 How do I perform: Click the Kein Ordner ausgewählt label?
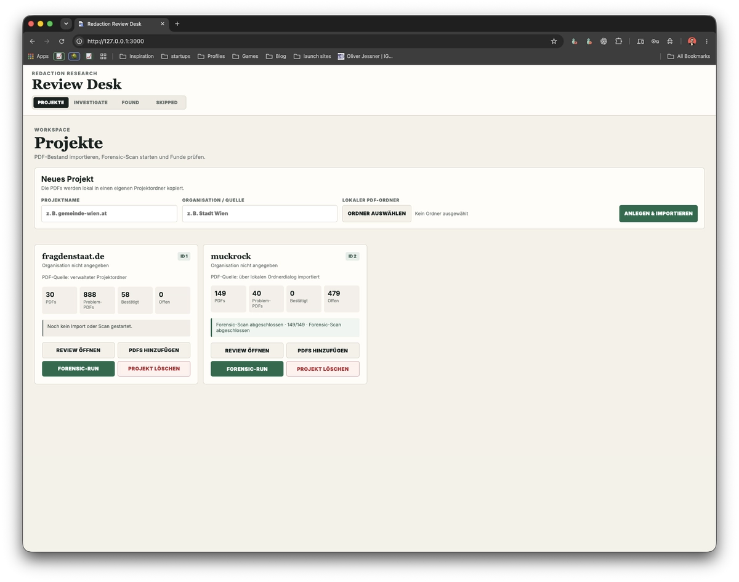tap(442, 214)
